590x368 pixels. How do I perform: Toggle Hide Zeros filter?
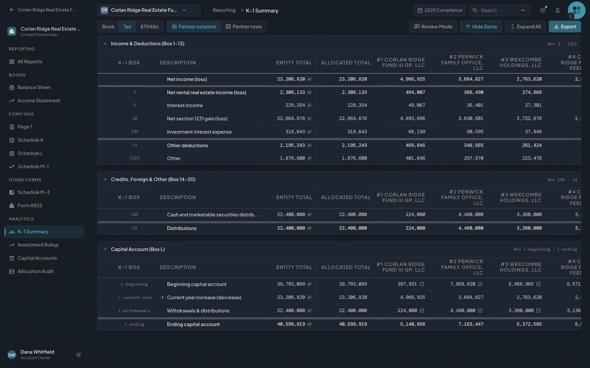click(x=481, y=26)
